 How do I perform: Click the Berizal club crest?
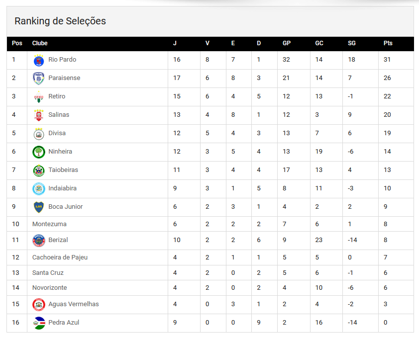pyautogui.click(x=38, y=241)
